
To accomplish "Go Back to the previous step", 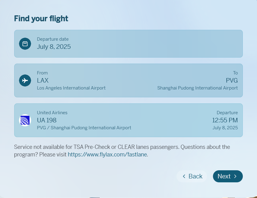I will 192,176.
